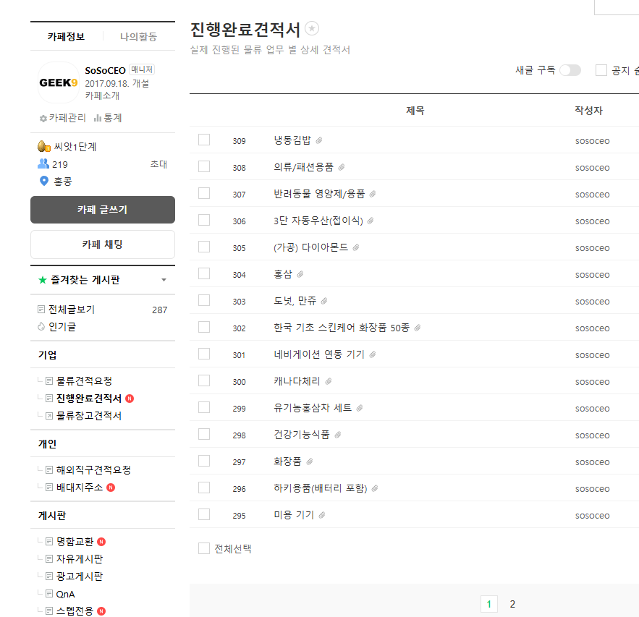Collapse the 즐겨찾는 게시판 section arrow
Viewport: 639px width, 617px height.
point(164,278)
